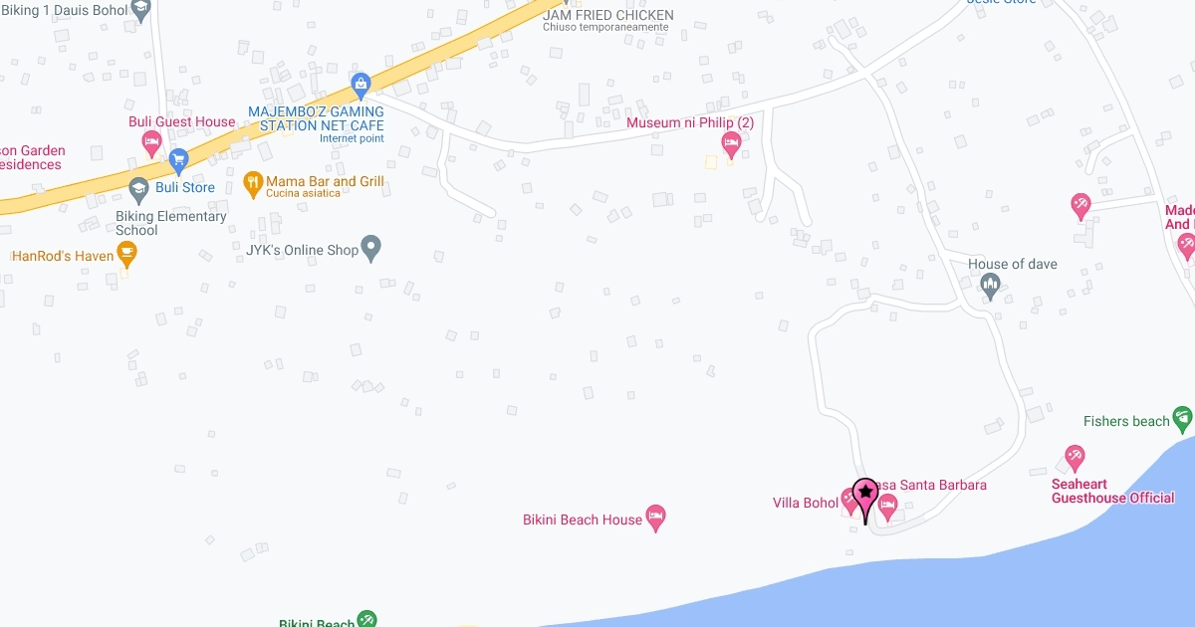Select the Fishers beach green icon

[1183, 417]
